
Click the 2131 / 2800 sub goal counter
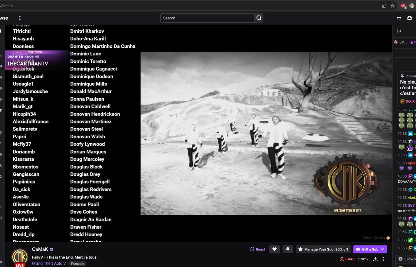click(x=35, y=52)
